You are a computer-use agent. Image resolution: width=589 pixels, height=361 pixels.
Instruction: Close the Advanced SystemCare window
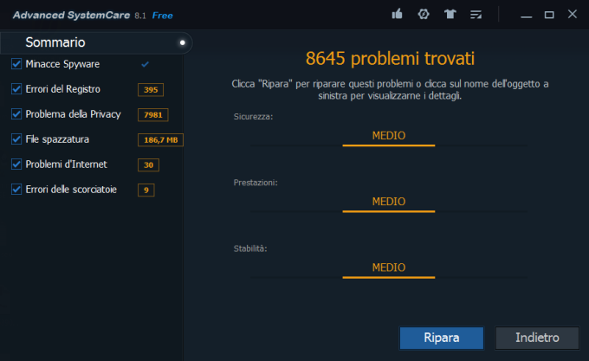[572, 14]
